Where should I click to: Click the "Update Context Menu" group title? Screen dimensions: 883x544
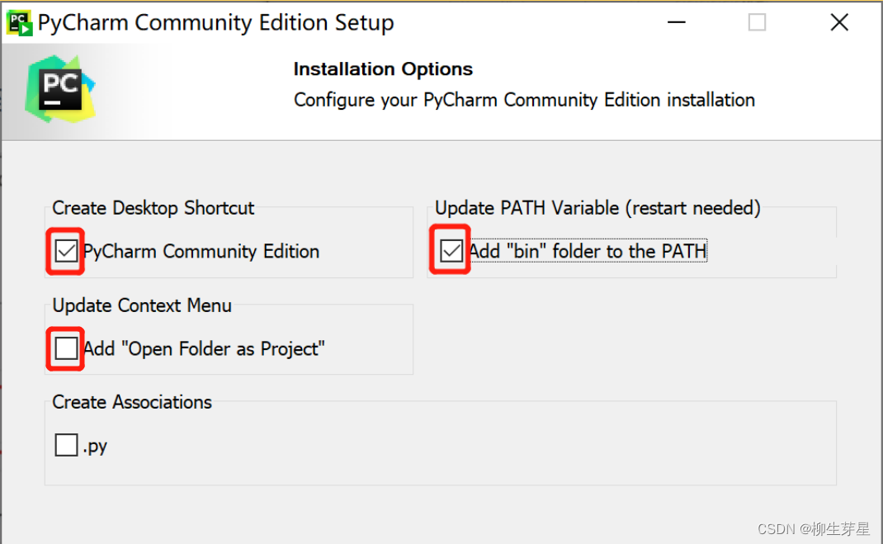click(142, 305)
